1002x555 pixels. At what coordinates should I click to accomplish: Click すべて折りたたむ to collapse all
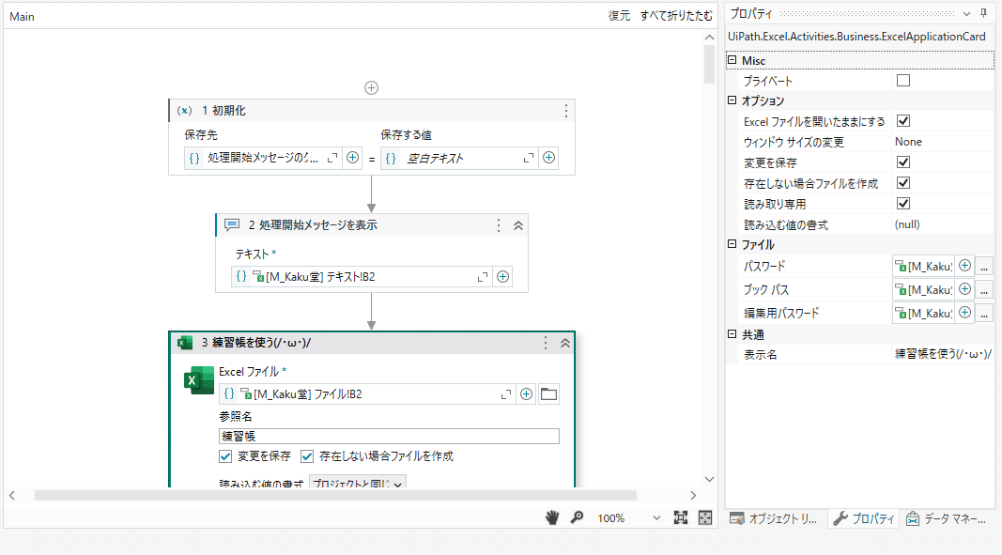[676, 15]
